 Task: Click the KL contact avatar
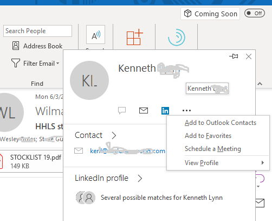[x=89, y=80]
